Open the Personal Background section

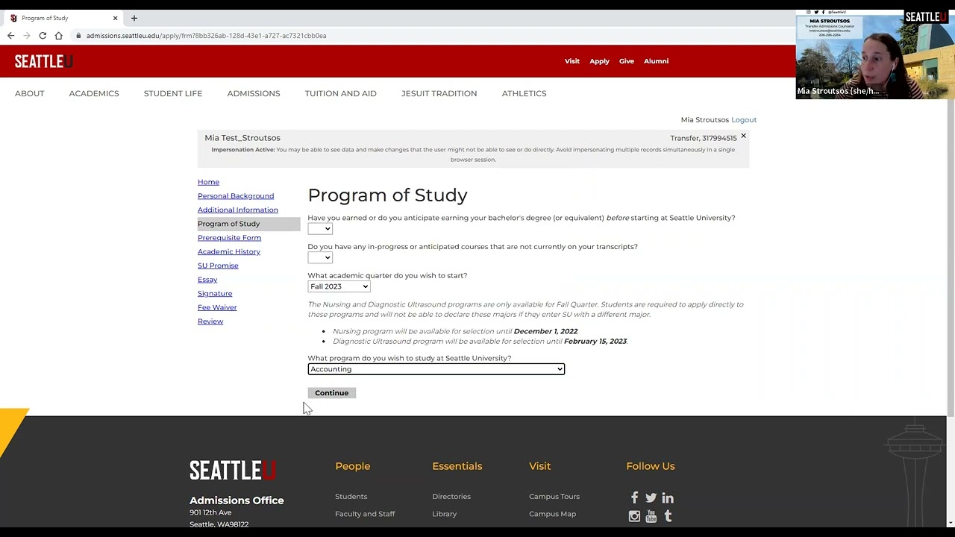236,196
